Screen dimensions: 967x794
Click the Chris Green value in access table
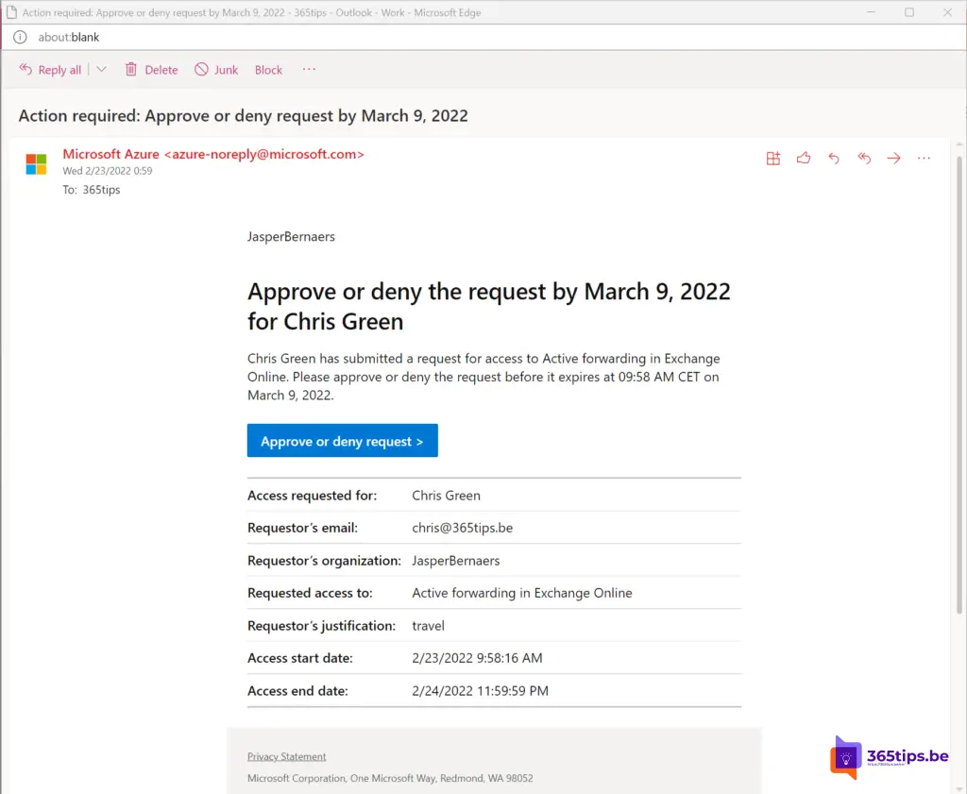(446, 496)
